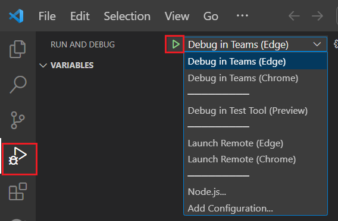Image resolution: width=338 pixels, height=221 pixels.
Task: Click the RUN AND DEBUG panel title
Action: coord(83,44)
